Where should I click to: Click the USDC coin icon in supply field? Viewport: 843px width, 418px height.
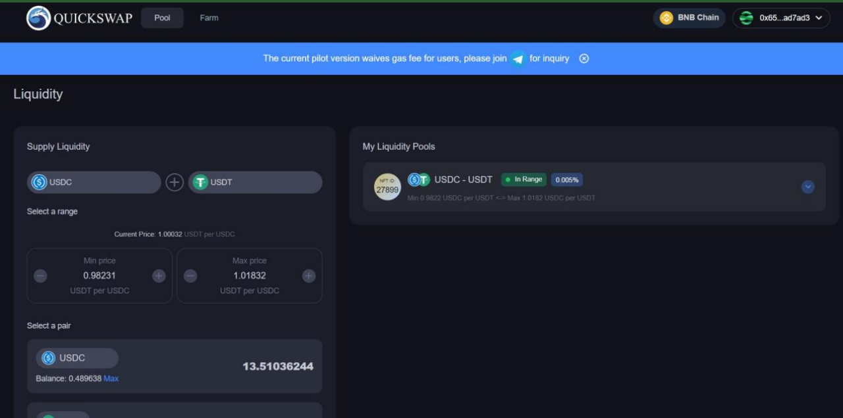pyautogui.click(x=40, y=182)
